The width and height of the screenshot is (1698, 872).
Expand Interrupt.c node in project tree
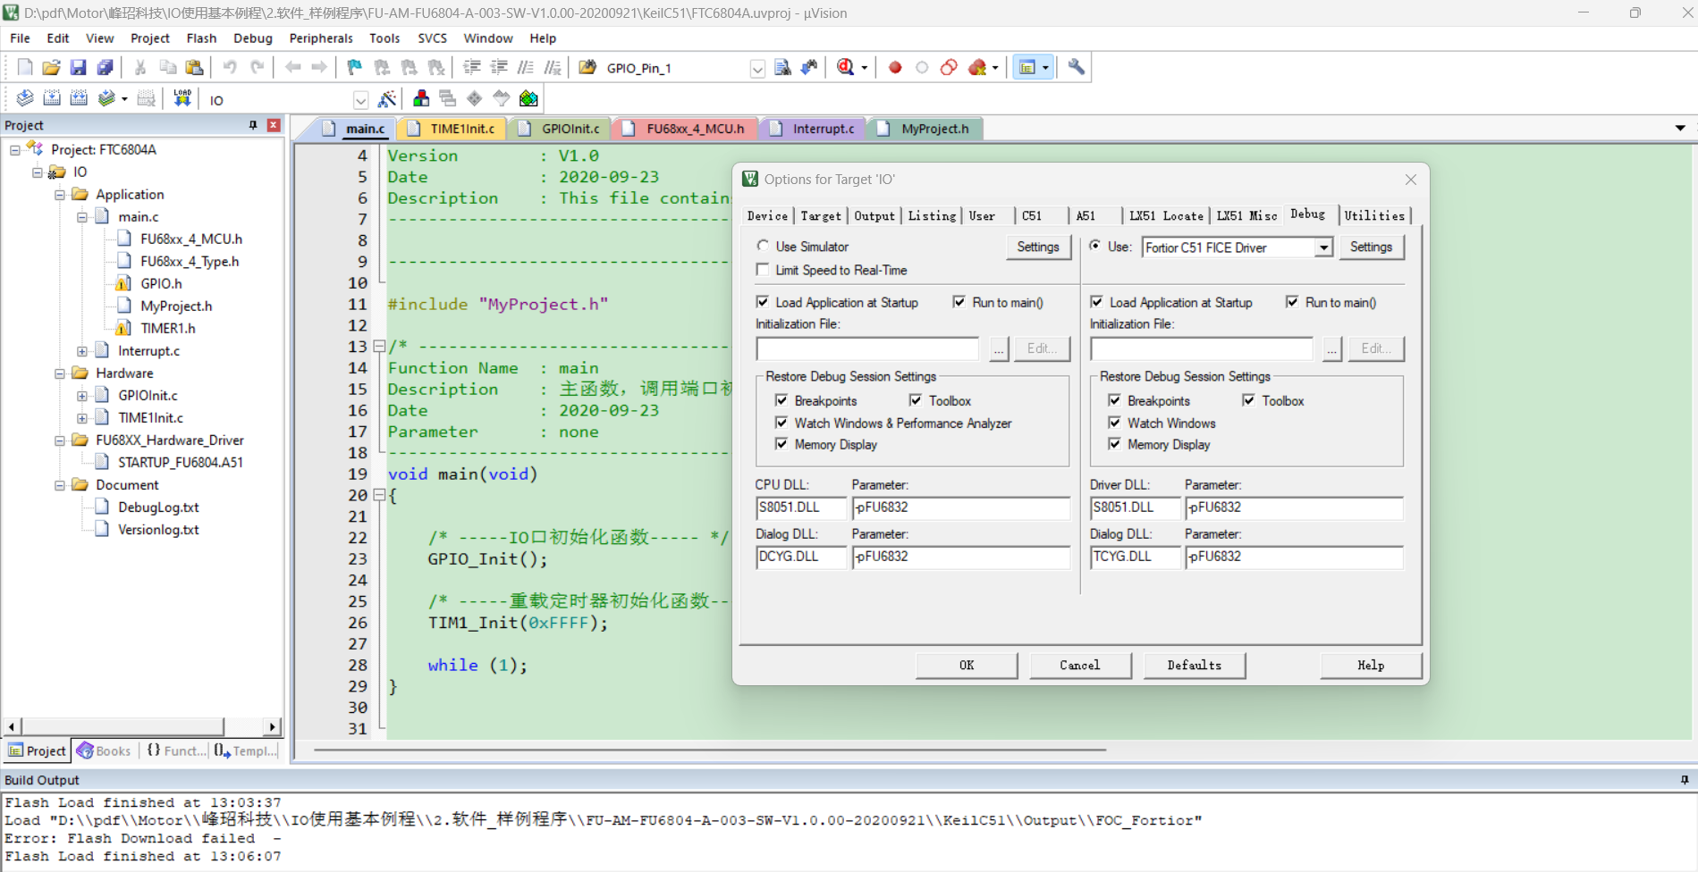coord(82,351)
